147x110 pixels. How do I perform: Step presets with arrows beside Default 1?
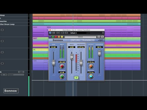click(x=87, y=33)
